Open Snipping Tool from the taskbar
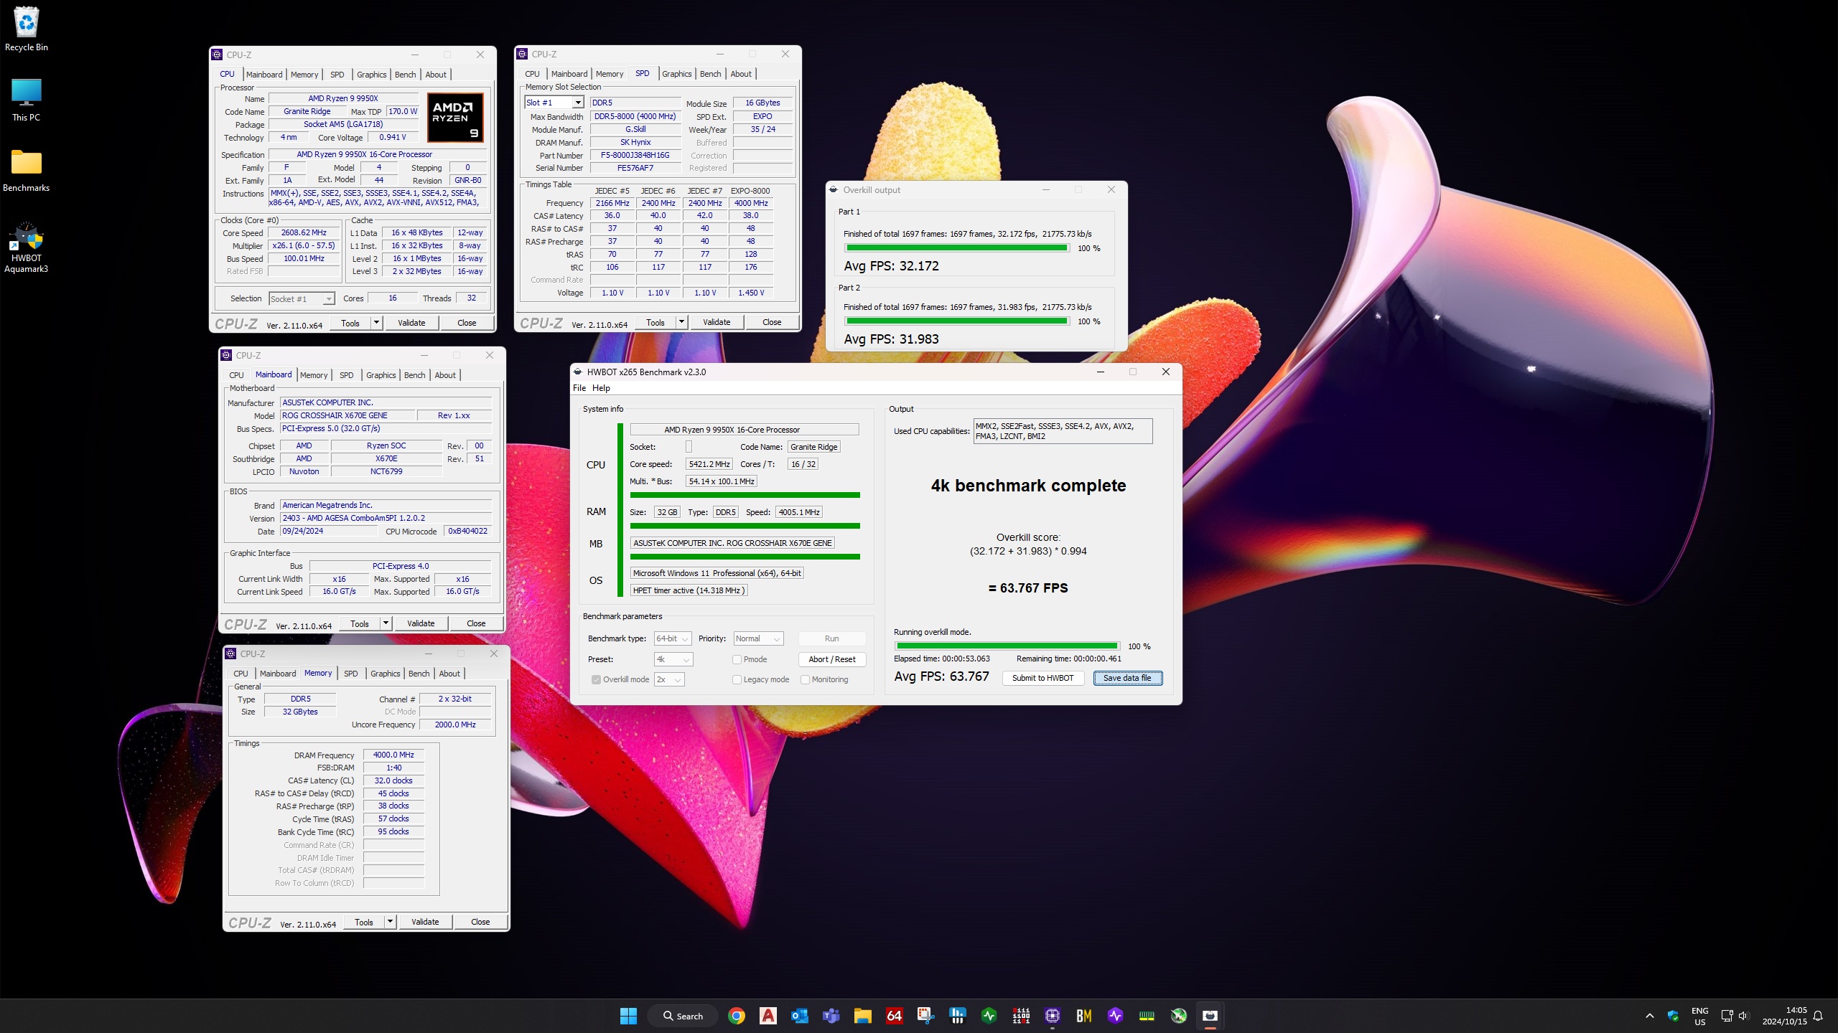This screenshot has width=1838, height=1033. pyautogui.click(x=926, y=1016)
